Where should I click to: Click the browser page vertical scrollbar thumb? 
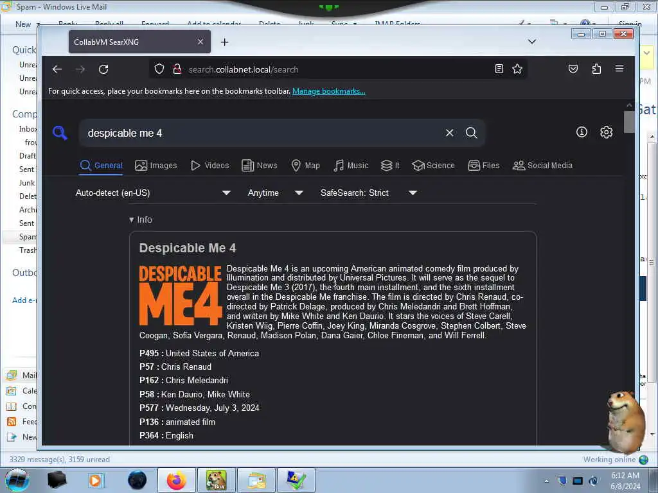coord(628,122)
